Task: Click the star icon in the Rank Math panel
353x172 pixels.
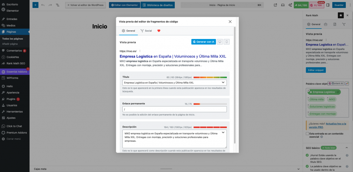Action: pos(341,15)
